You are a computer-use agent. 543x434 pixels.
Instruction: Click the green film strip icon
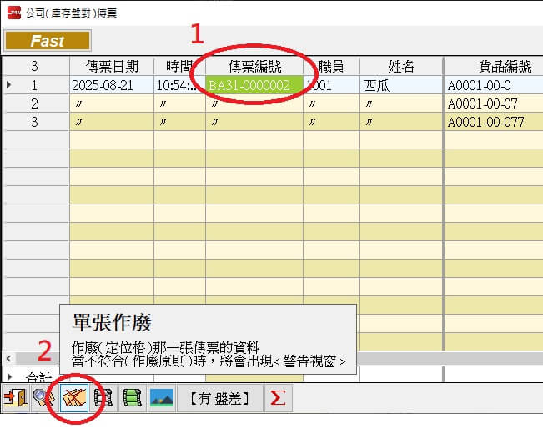coord(132,398)
